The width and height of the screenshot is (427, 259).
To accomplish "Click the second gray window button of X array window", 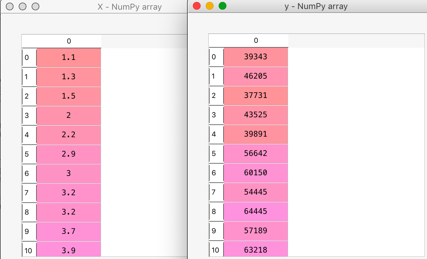I will pos(23,6).
